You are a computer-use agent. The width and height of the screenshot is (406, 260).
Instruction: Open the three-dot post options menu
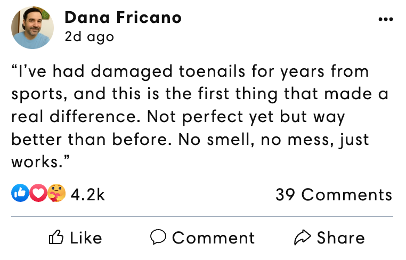(x=386, y=19)
